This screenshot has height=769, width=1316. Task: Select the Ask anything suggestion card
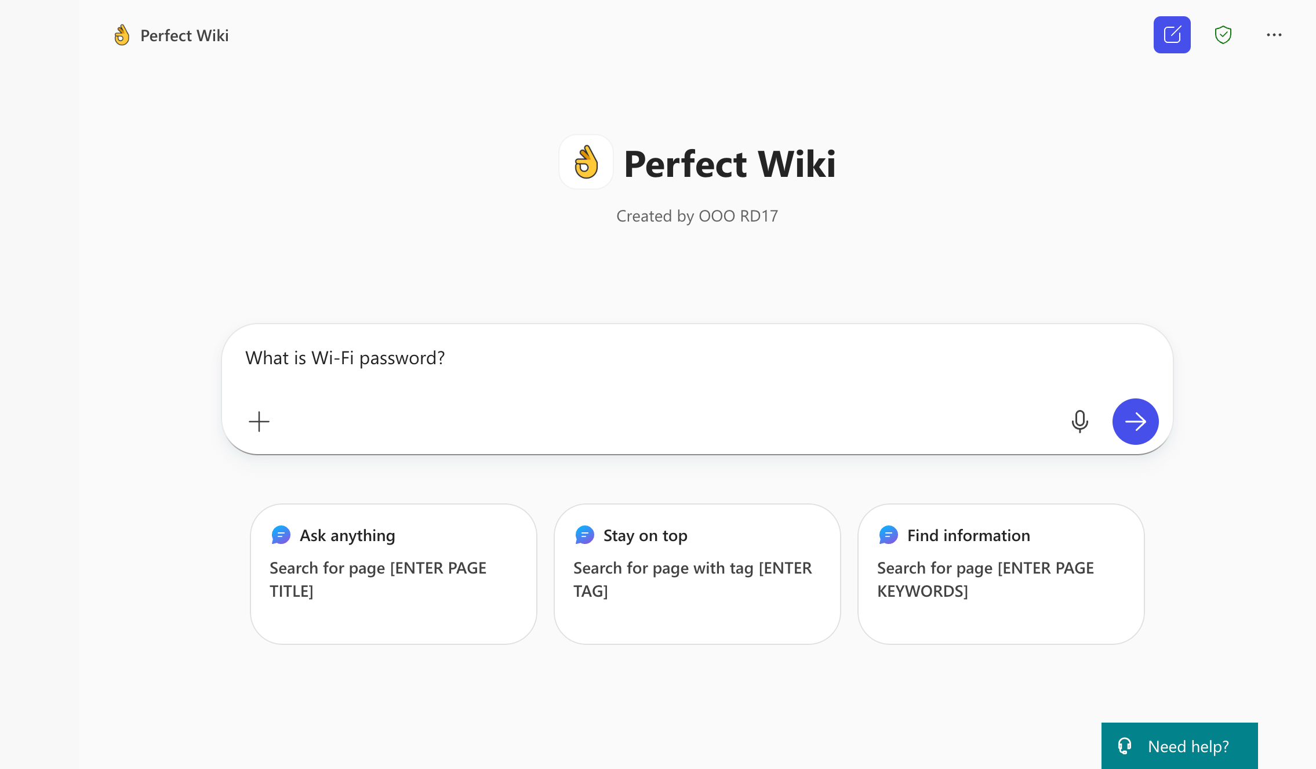394,574
